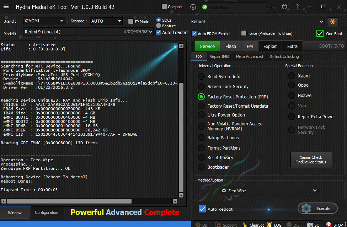Viewport: 347px width, 227px height.
Task: Toggle the Comport checkbox
Action: tap(164, 7)
